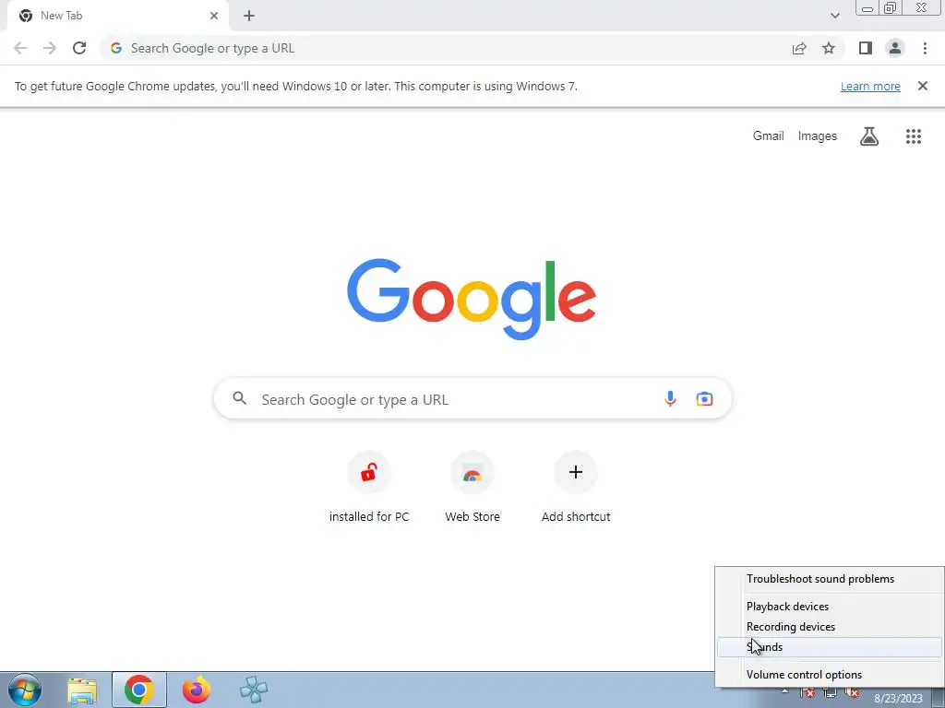The image size is (945, 708).
Task: Select the New Tab tab
Action: (x=117, y=16)
